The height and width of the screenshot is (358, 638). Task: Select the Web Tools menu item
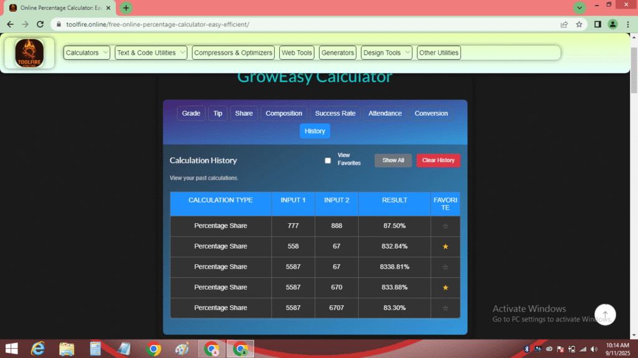[297, 53]
